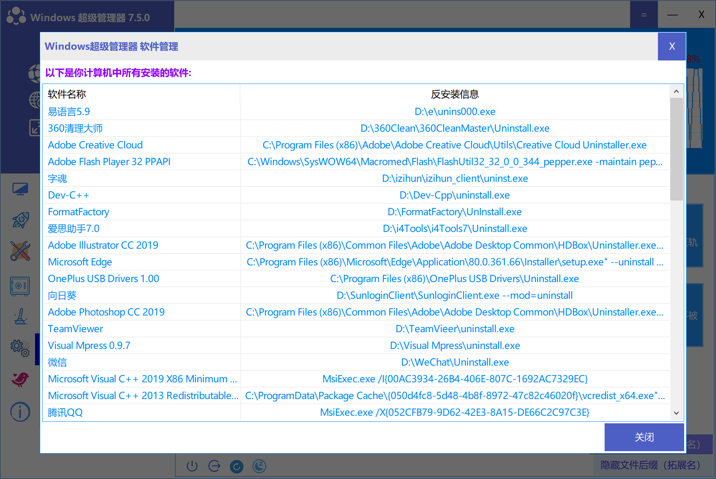Click the 反安装信息 column header
Screen dimensions: 716x479
[455, 94]
